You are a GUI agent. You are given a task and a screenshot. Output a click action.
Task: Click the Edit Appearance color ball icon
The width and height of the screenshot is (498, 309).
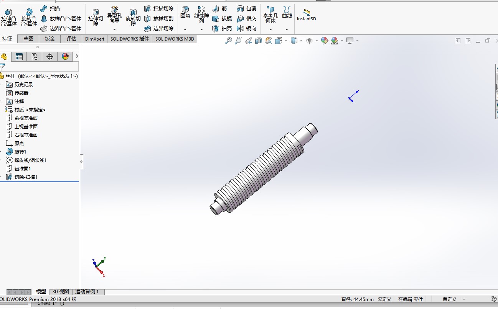point(325,41)
